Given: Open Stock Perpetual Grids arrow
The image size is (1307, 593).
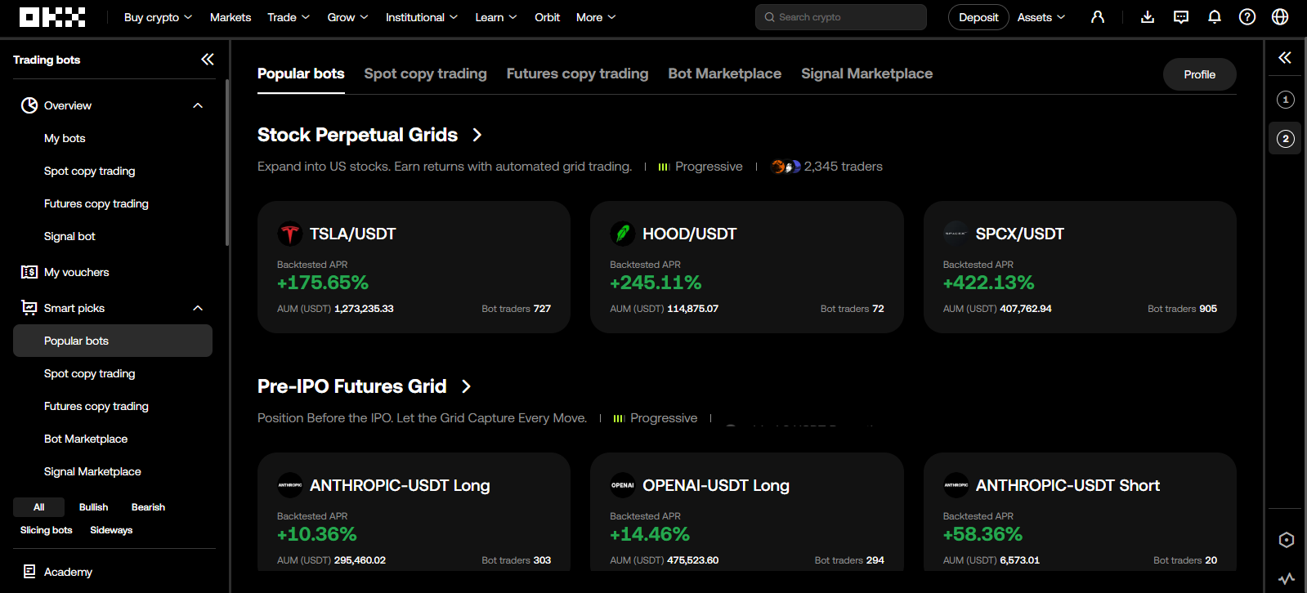Looking at the screenshot, I should [x=477, y=135].
